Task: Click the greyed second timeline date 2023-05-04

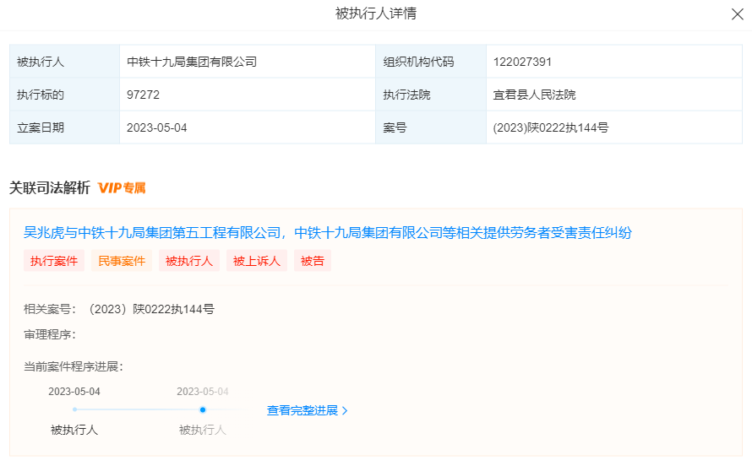Action: pyautogui.click(x=203, y=392)
